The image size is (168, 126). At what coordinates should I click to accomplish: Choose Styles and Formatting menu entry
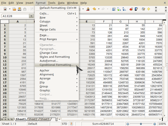pos(57,57)
